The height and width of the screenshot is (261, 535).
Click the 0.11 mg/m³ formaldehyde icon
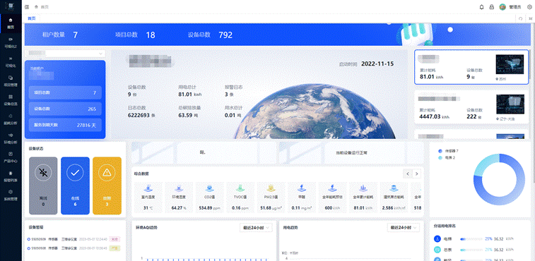302,188
